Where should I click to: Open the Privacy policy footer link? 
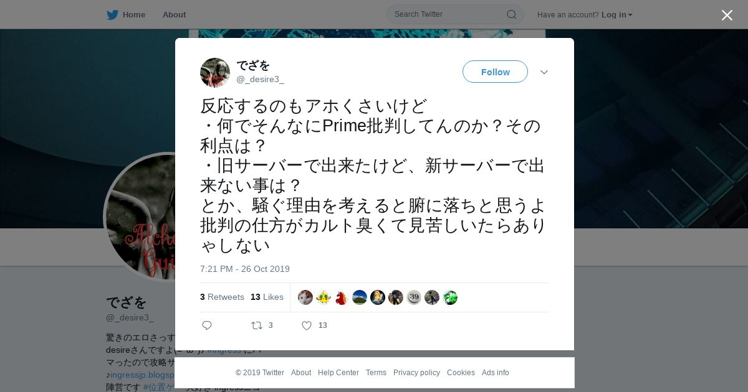click(x=416, y=373)
